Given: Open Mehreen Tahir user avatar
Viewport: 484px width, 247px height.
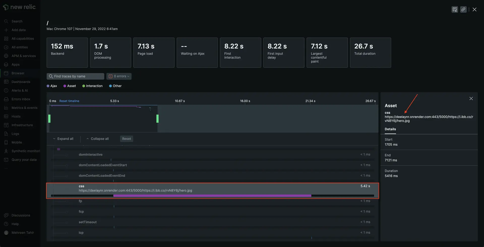Looking at the screenshot, I should [6, 233].
